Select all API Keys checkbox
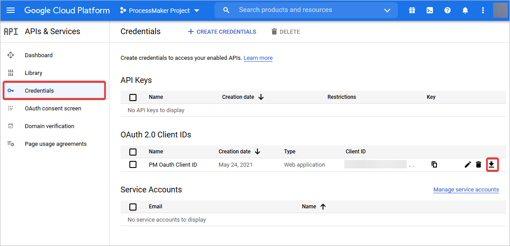This screenshot has width=510, height=246. (x=133, y=97)
